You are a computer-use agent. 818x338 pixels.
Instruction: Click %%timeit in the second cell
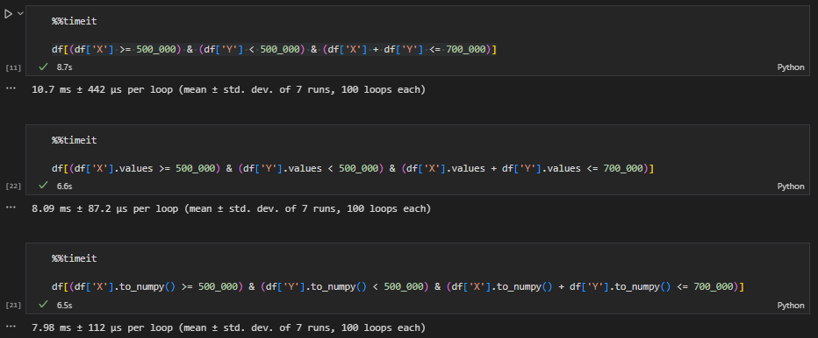coord(74,140)
